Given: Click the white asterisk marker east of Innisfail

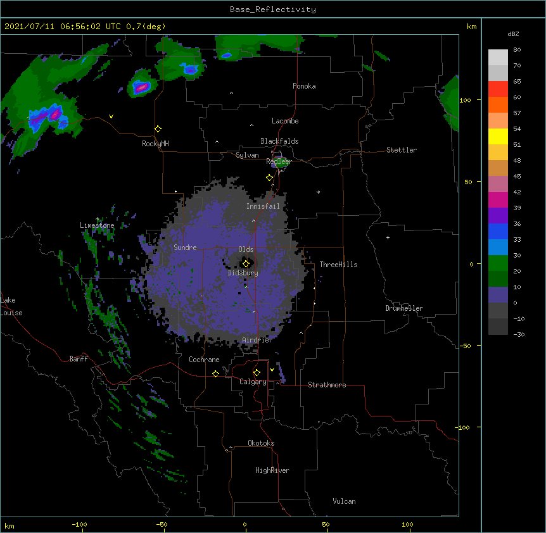Looking at the screenshot, I should click(318, 192).
